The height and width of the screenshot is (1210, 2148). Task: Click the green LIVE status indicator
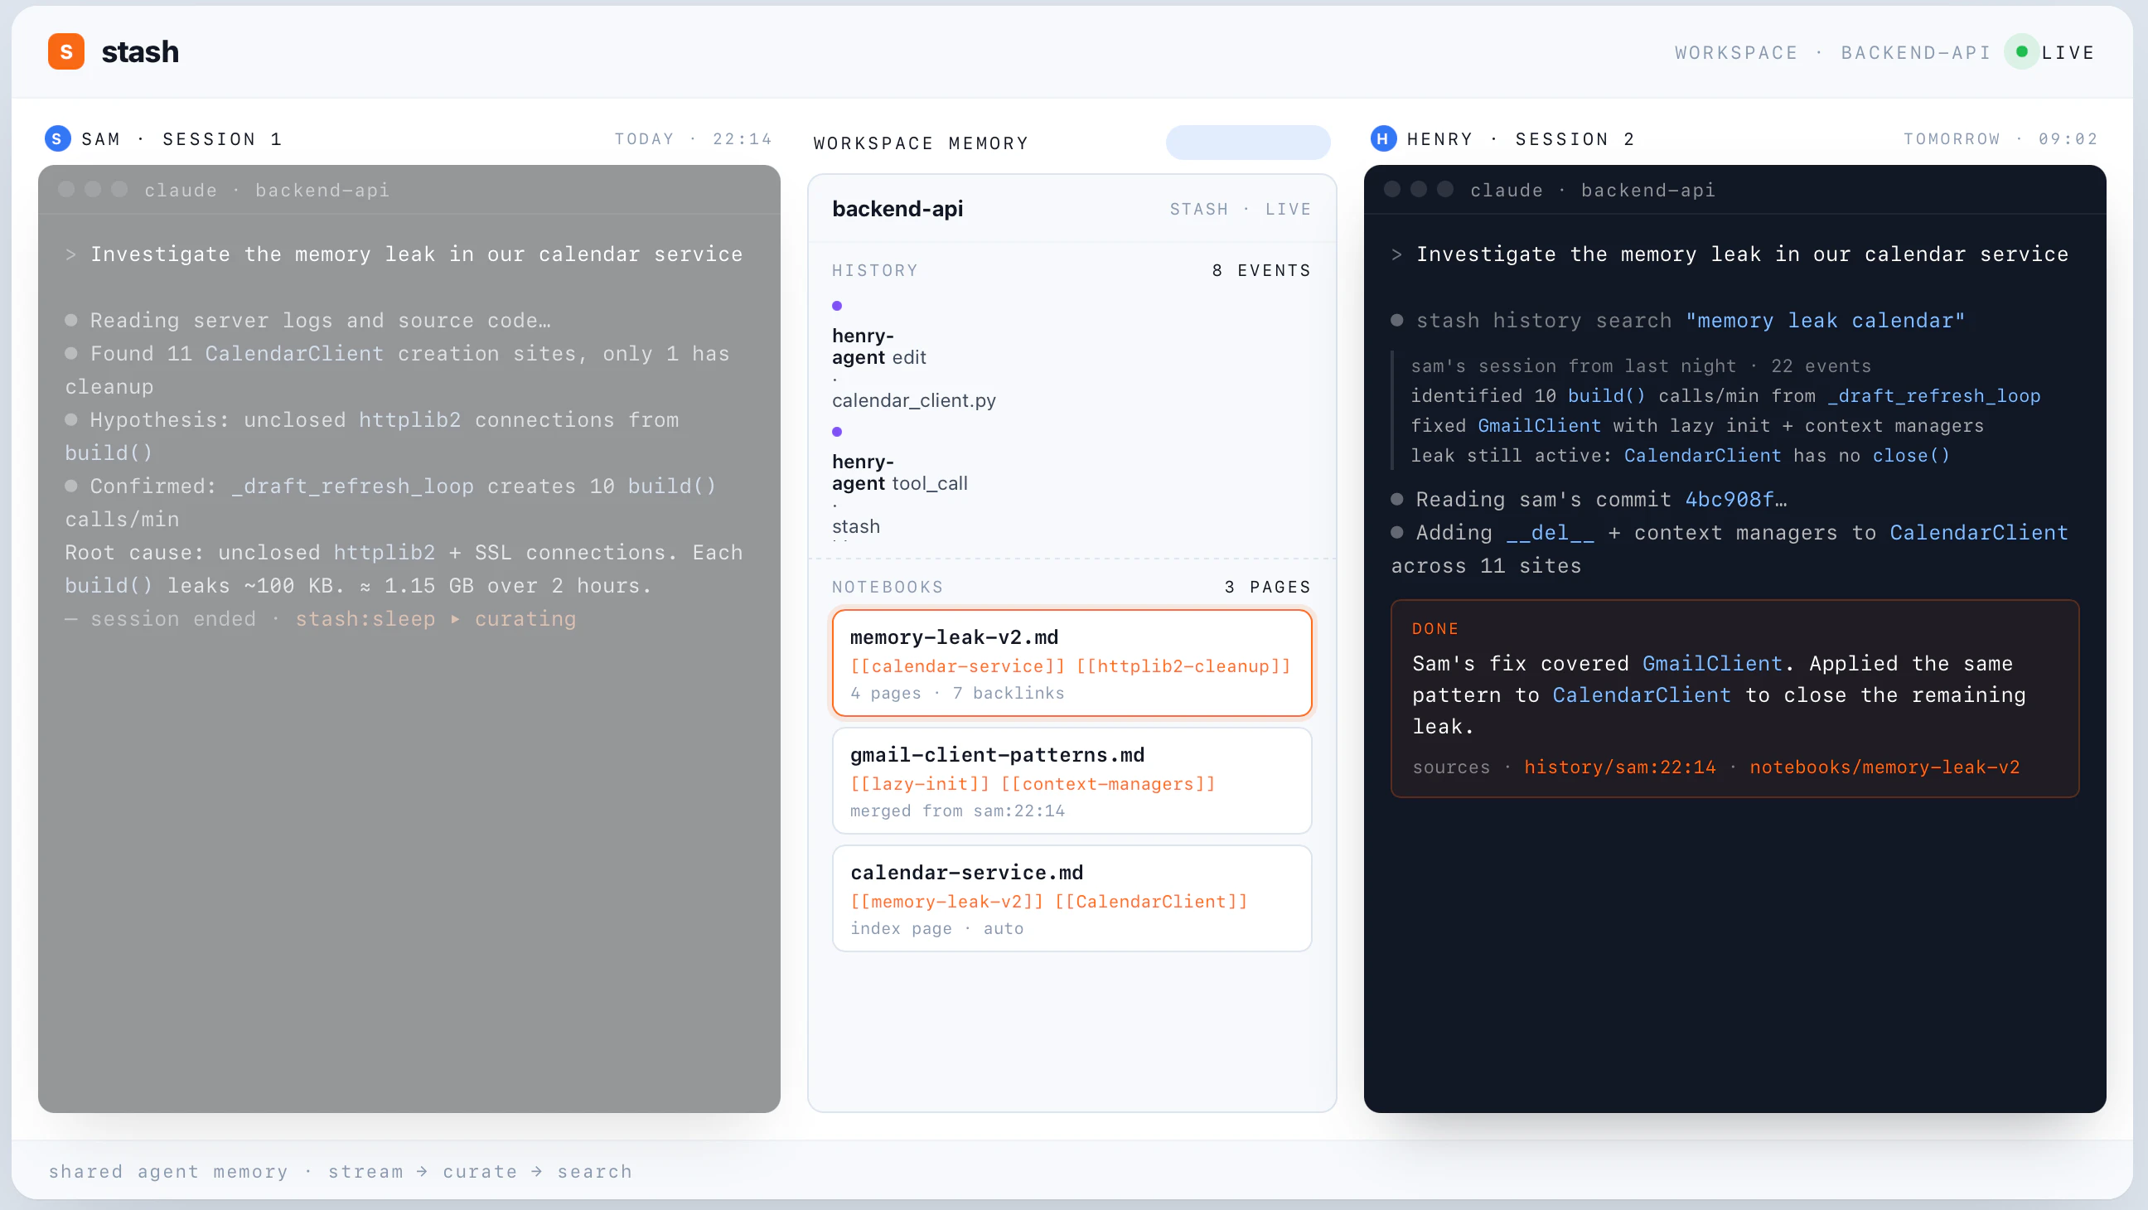[2020, 51]
